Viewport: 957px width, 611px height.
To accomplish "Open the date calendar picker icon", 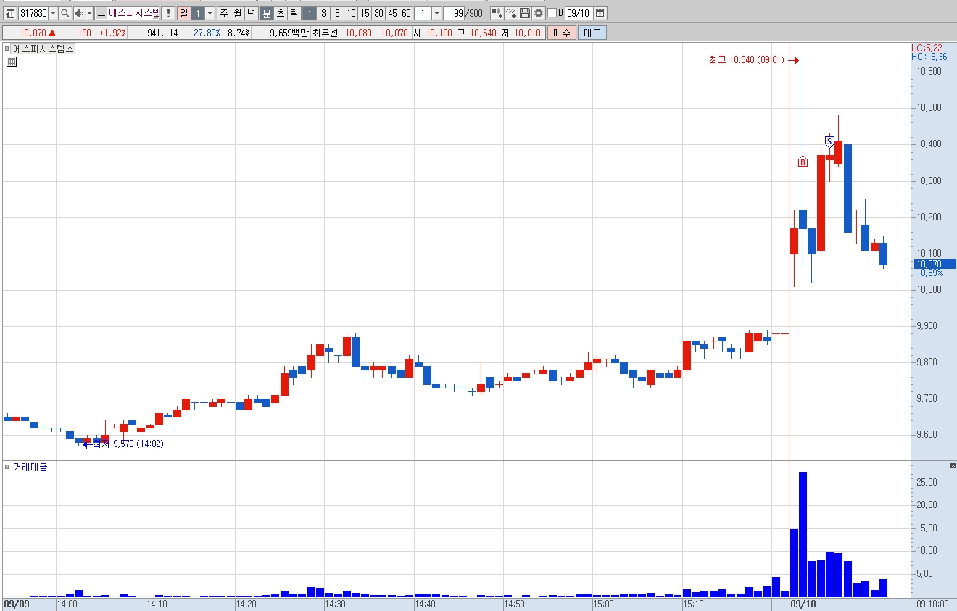I will (x=600, y=13).
